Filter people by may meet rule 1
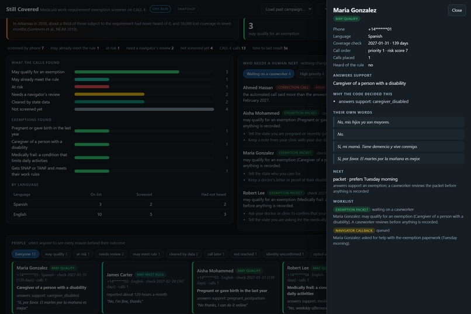 [146, 254]
